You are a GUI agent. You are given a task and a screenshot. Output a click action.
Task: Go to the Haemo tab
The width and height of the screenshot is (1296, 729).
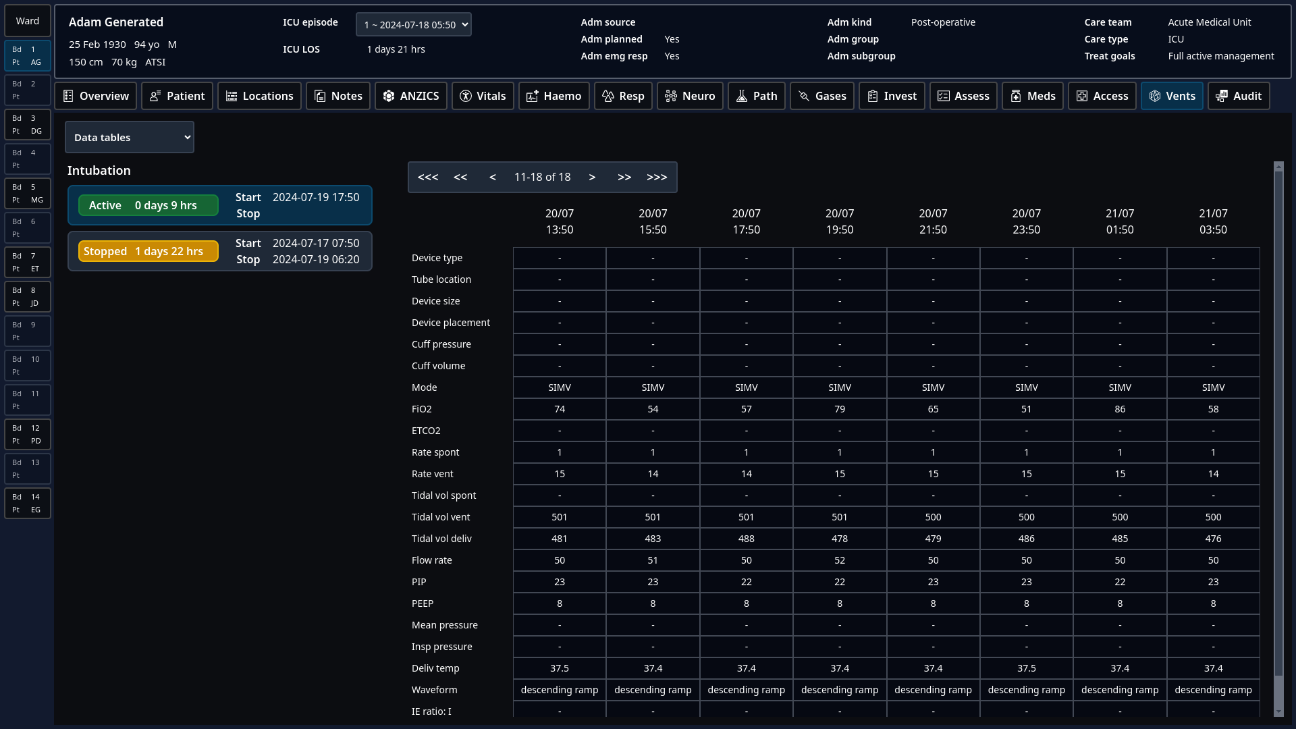554,96
